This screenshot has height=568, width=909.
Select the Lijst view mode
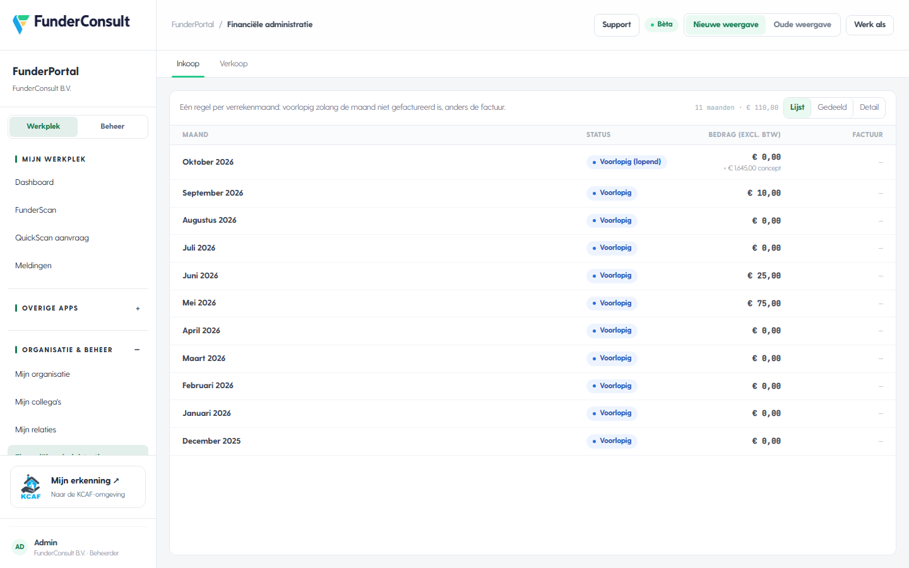(x=797, y=107)
